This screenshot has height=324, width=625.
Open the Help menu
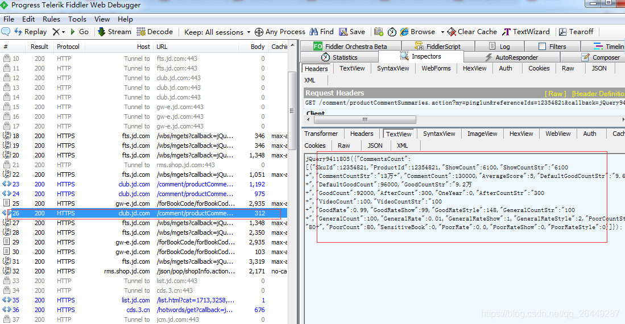coord(125,19)
